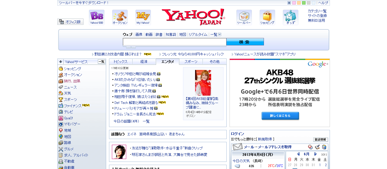Select the 動画 search type
The width and height of the screenshot is (387, 169).
(149, 35)
